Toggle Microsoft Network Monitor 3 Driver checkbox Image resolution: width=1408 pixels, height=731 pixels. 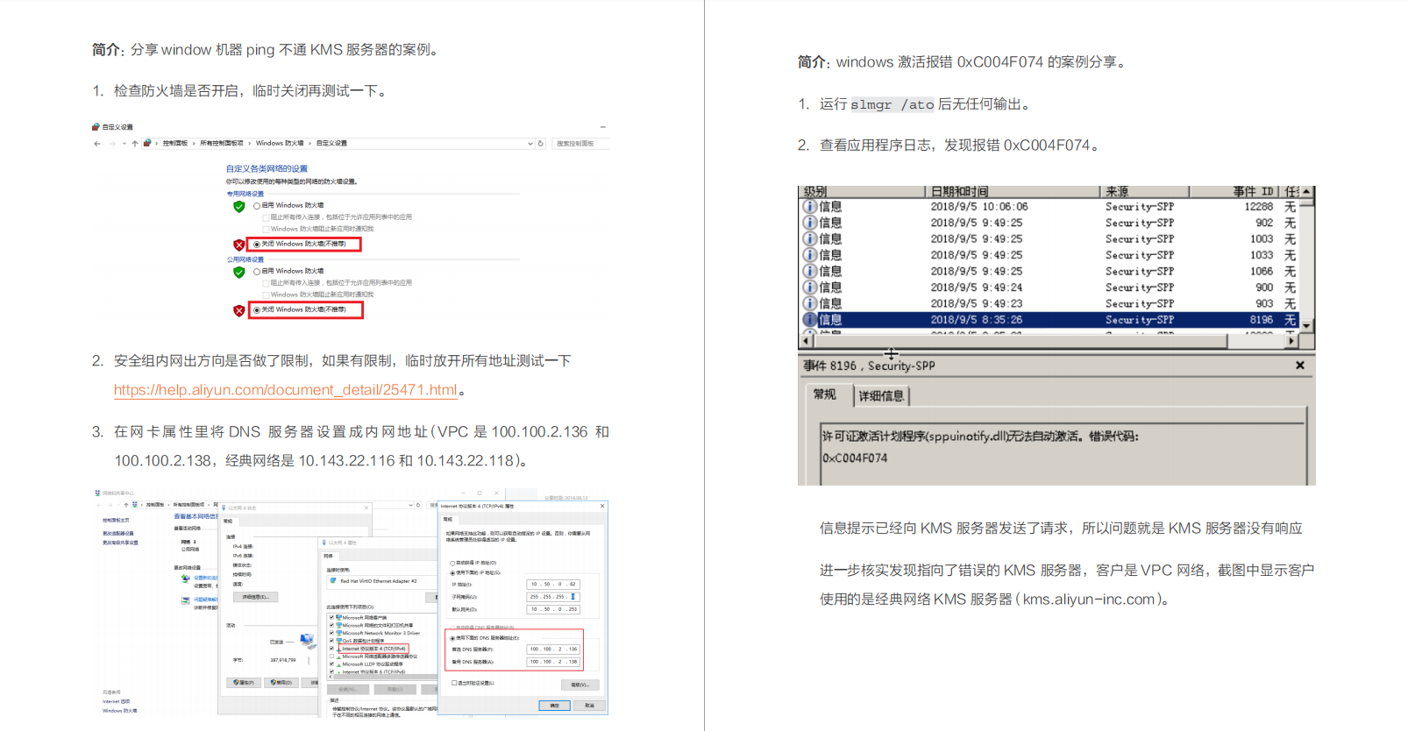click(x=331, y=633)
